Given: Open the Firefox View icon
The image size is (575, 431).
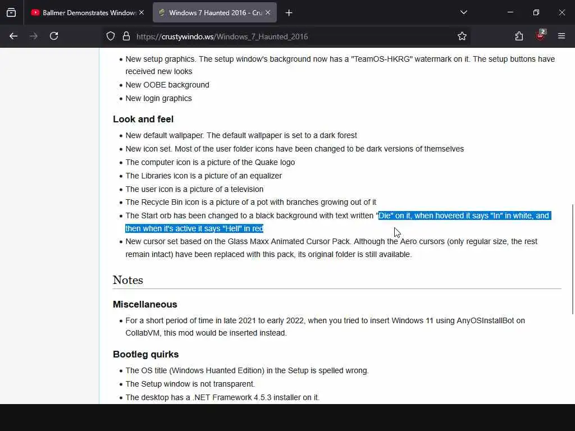Looking at the screenshot, I should [11, 12].
